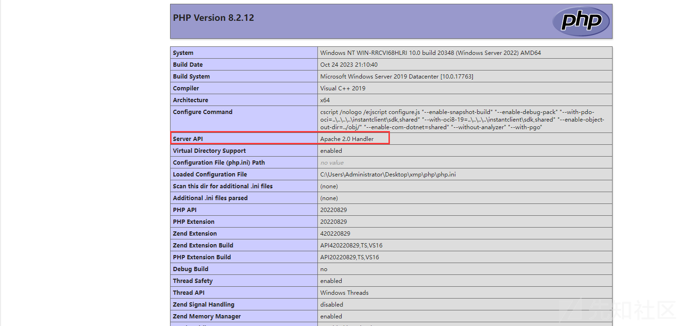This screenshot has height=326, width=686.
Task: Click the Windows NT WIN-RRCVI68HLRI system value
Action: point(431,53)
